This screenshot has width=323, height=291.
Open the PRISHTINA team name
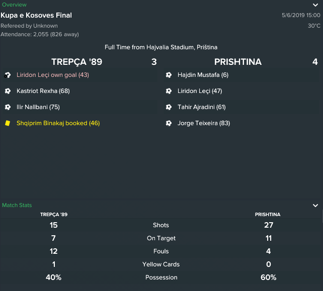point(238,62)
